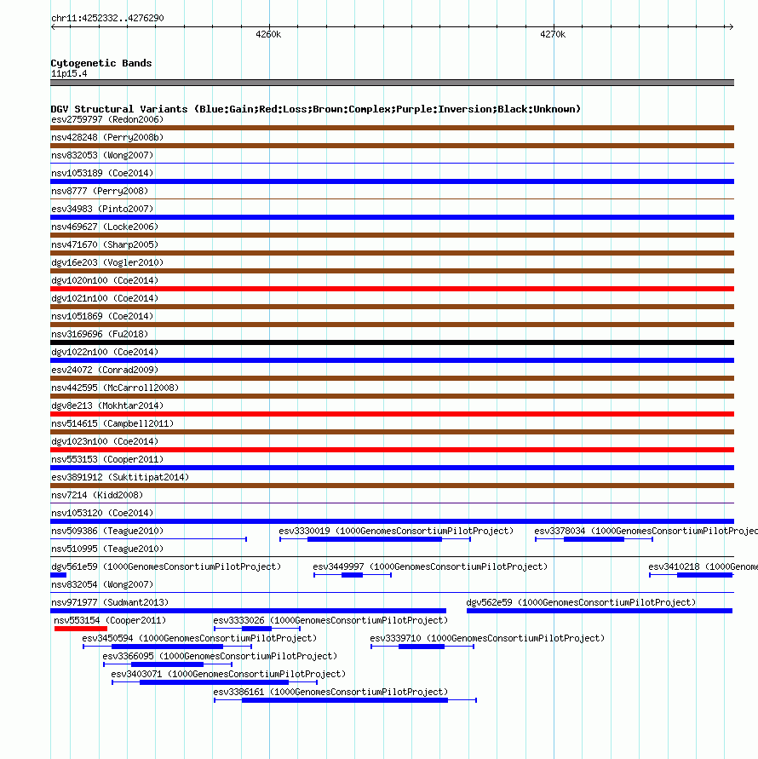Click the blue bar under esv34983 (Pinto2007)
This screenshot has height=759, width=758.
tap(392, 217)
